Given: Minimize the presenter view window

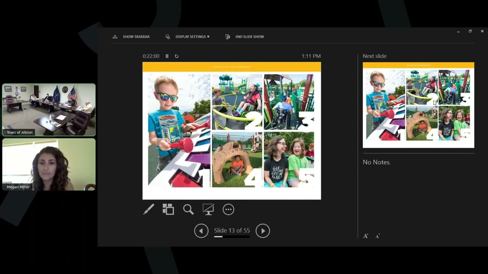Looking at the screenshot, I should [458, 32].
